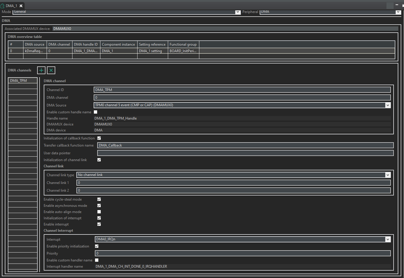Toggle Initialization of interrupt checkbox
This screenshot has height=278, width=404.
[x=99, y=218]
